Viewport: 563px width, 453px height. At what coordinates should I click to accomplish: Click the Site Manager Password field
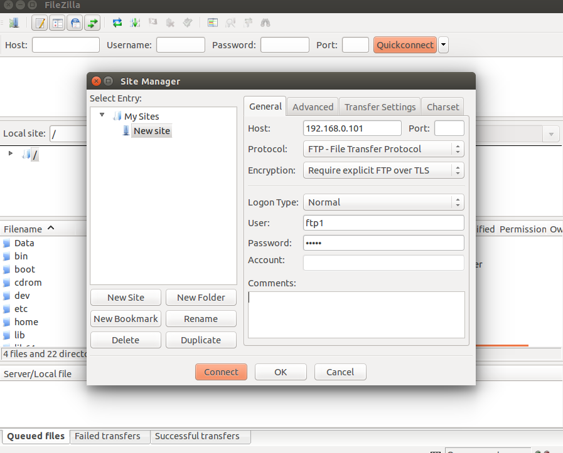click(x=383, y=243)
